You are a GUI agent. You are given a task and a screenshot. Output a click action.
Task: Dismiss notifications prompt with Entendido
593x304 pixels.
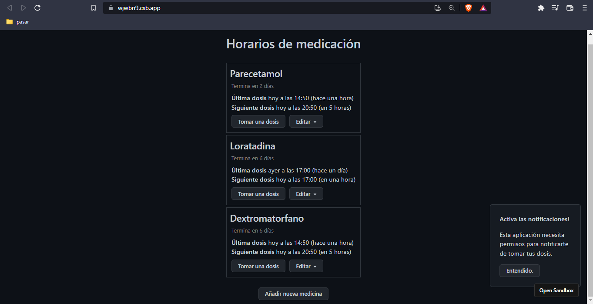tap(519, 270)
